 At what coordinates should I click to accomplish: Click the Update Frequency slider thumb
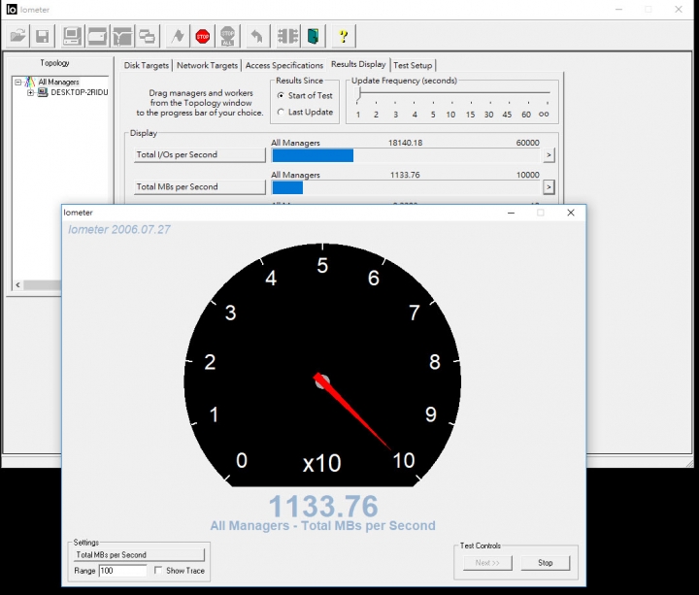pos(358,93)
